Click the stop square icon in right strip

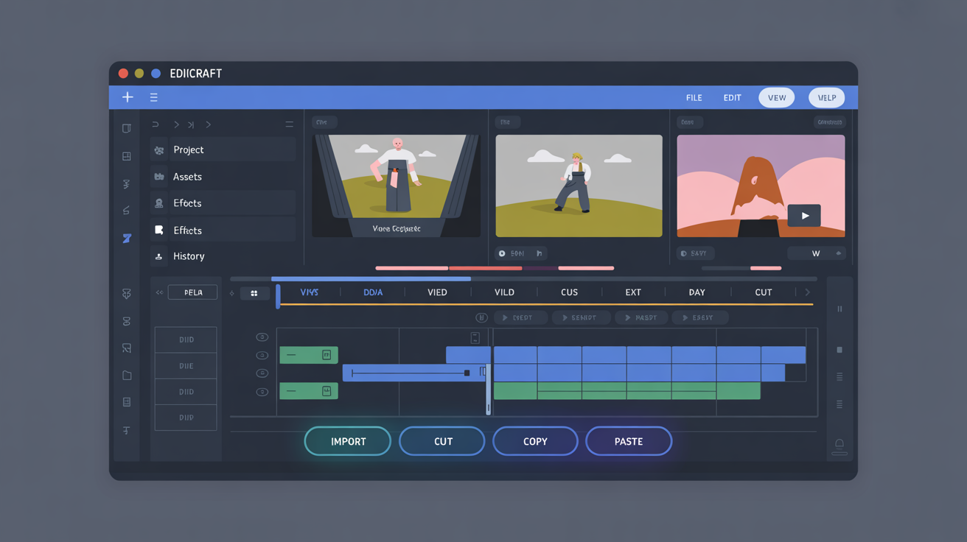point(839,350)
